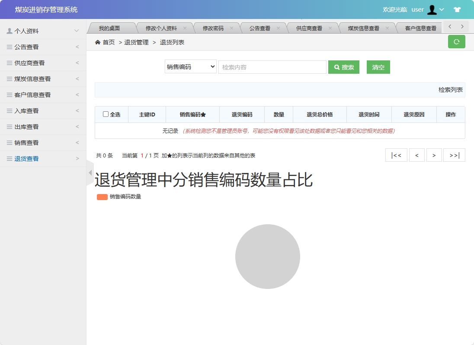The height and width of the screenshot is (345, 474).
Task: Click the home icon in the breadcrumb
Action: (x=97, y=42)
